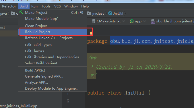This screenshot has width=194, height=108.
Task: Select Analyze APK entry
Action: pos(53,82)
